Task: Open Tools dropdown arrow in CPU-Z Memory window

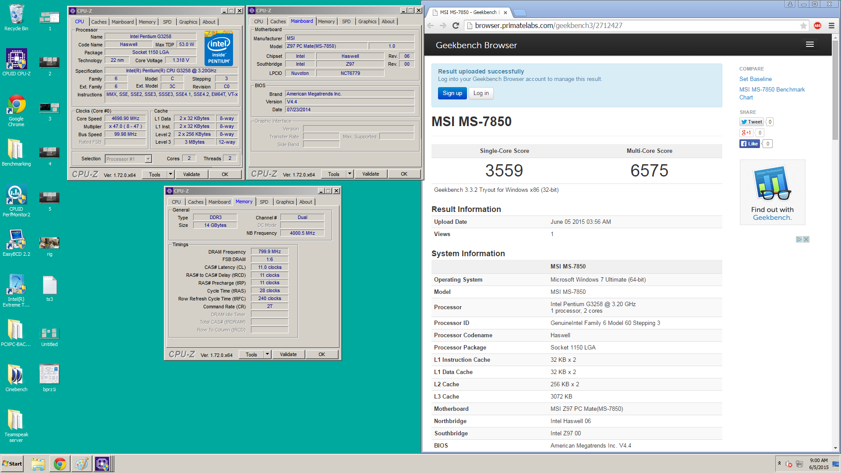Action: tap(267, 354)
